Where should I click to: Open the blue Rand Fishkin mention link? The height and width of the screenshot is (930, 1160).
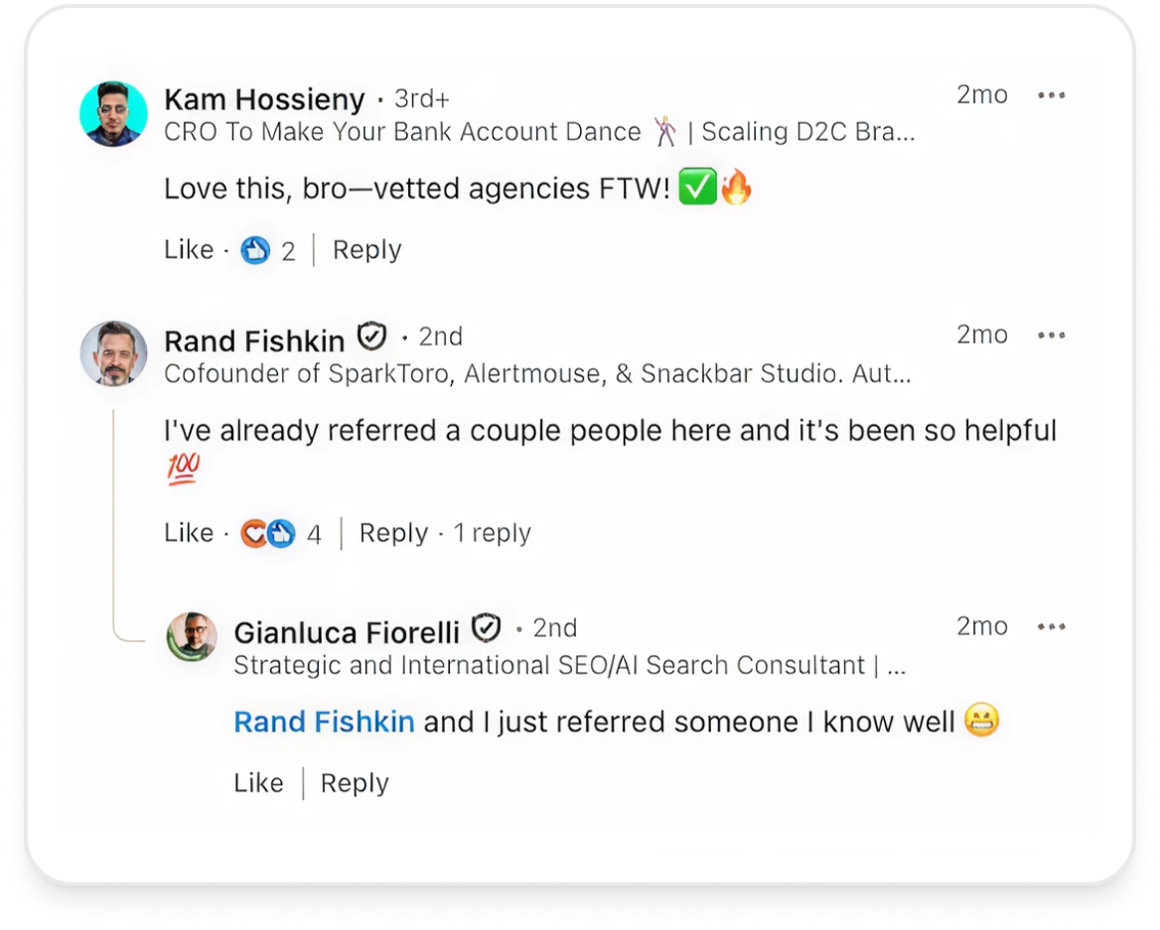(x=324, y=723)
